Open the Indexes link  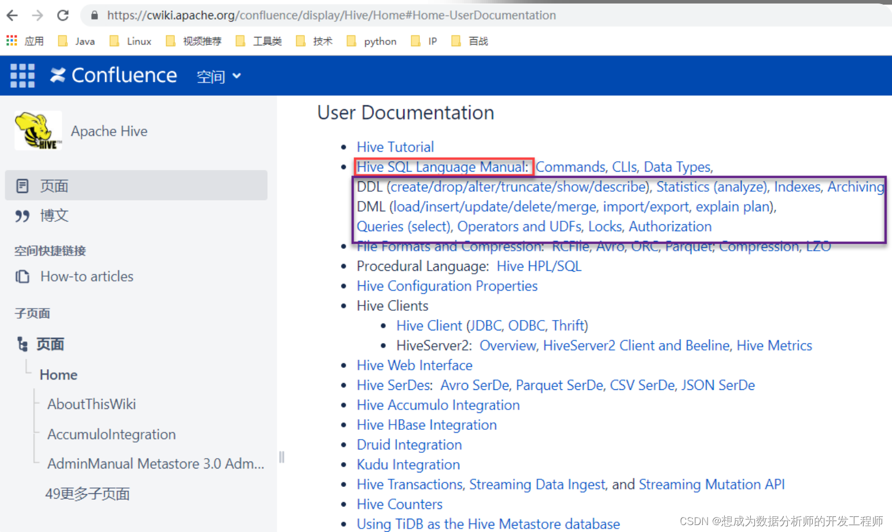pyautogui.click(x=797, y=187)
